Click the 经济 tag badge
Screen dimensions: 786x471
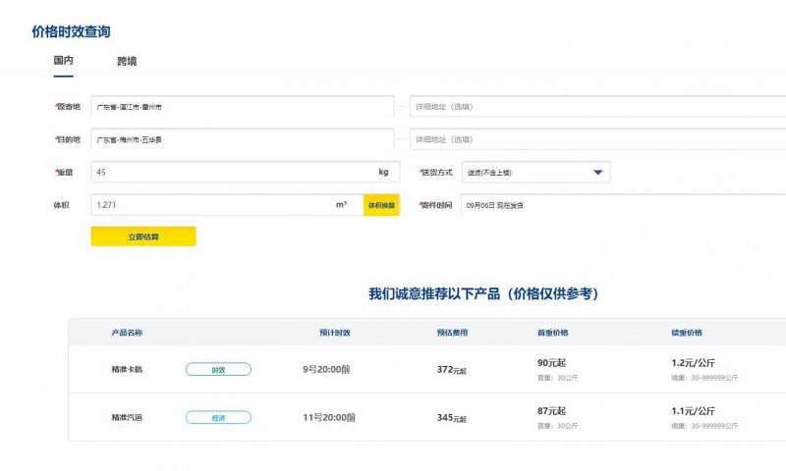[x=218, y=418]
